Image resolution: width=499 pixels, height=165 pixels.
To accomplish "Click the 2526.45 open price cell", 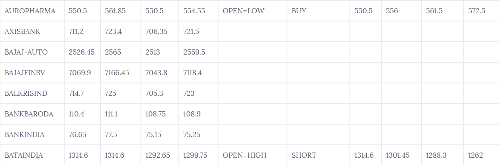I will pos(82,52).
